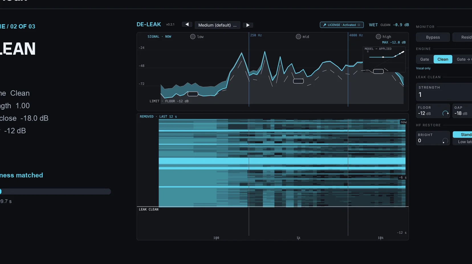The image size is (472, 264).
Task: Toggle the low band solo circle
Action: point(193,36)
